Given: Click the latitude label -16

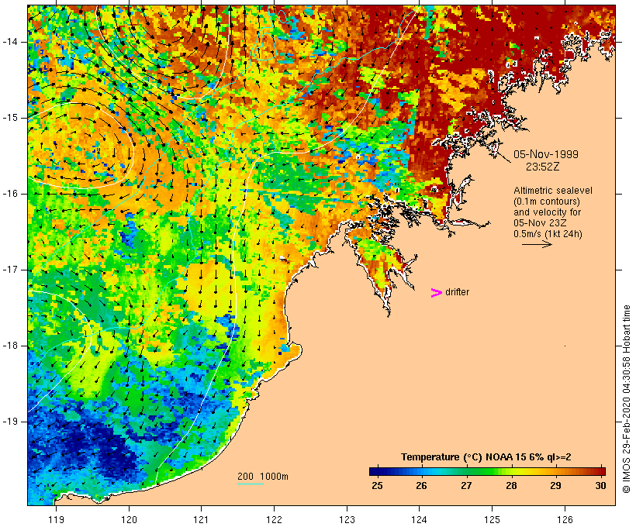Looking at the screenshot, I should 10,194.
